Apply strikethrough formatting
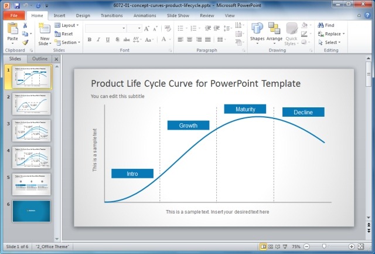 127,39
